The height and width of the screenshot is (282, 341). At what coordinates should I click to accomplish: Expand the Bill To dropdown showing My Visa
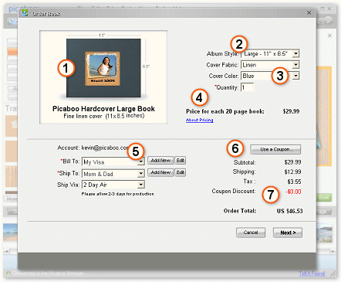point(113,161)
